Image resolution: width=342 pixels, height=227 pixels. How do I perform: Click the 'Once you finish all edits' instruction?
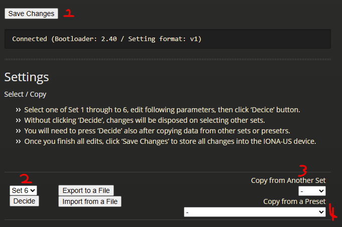click(x=170, y=141)
